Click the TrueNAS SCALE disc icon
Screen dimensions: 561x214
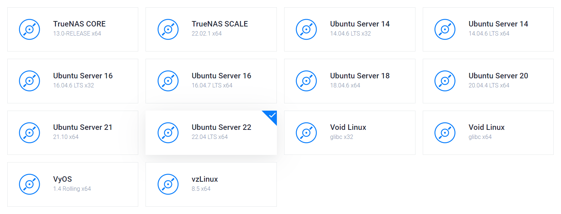168,29
